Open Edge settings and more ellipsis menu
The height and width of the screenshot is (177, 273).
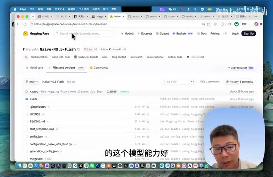pyautogui.click(x=249, y=24)
